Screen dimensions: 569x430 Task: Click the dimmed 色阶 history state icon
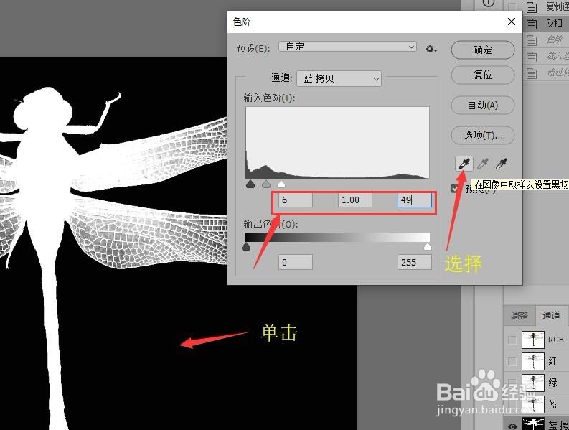532,40
